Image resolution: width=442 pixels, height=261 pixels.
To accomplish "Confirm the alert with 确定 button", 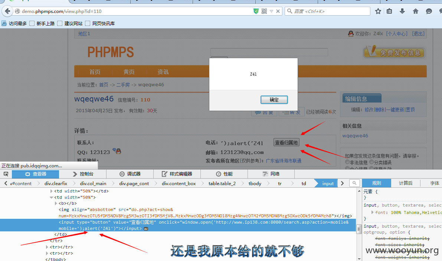I will [274, 100].
